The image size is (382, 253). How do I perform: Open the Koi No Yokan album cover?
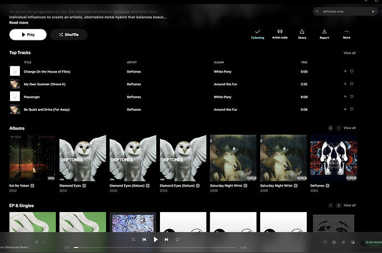pos(33,158)
